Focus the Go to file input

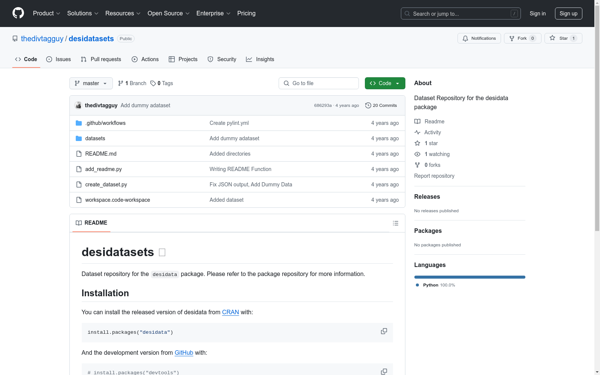[x=319, y=83]
